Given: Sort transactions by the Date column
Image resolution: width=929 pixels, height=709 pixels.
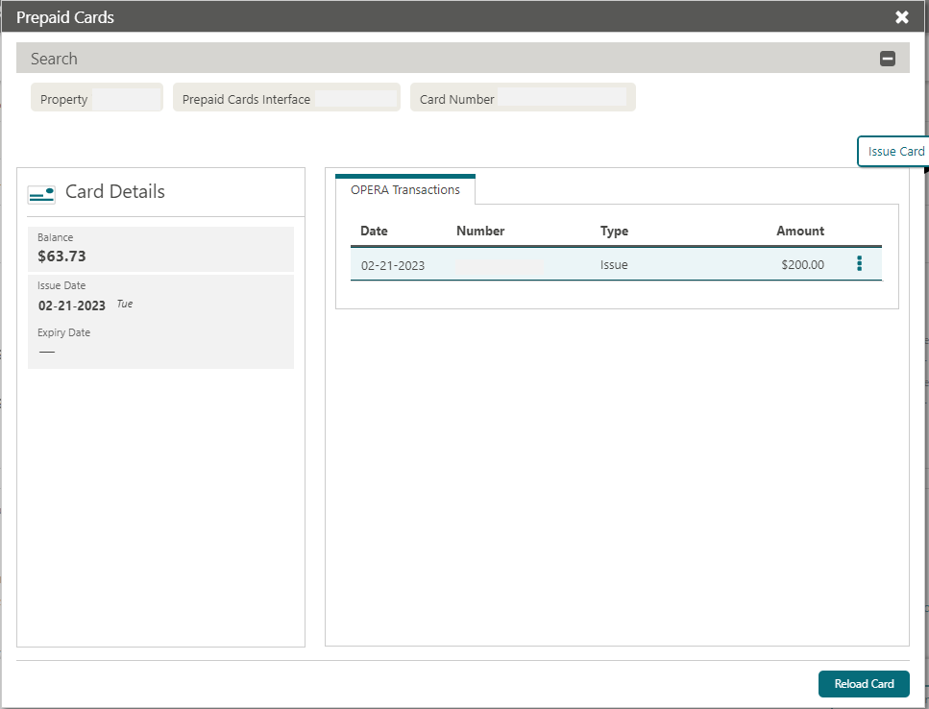Looking at the screenshot, I should click(x=373, y=231).
